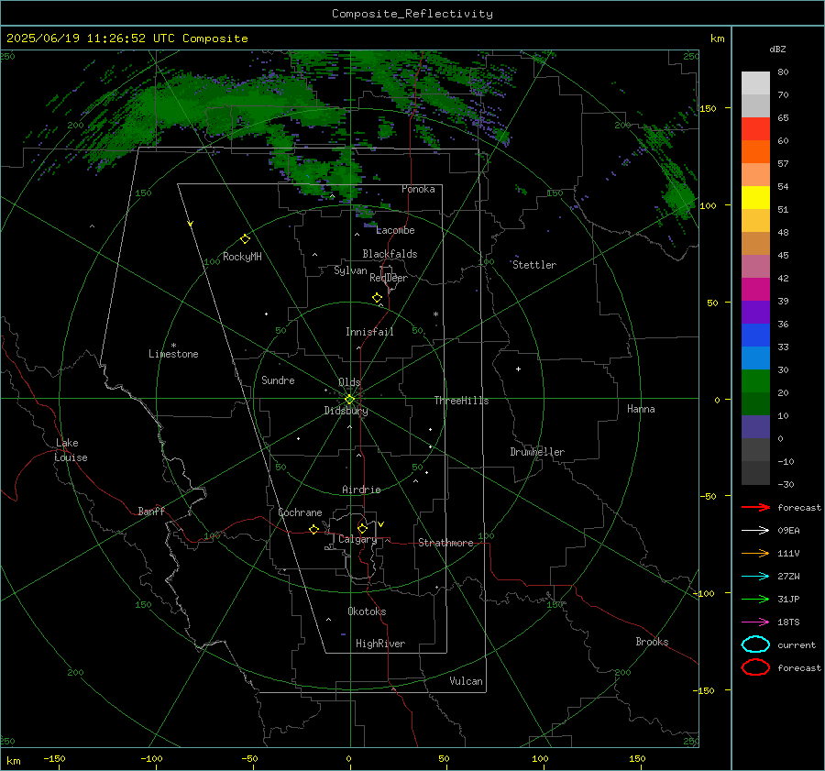The height and width of the screenshot is (771, 825).
Task: Click the yellow diamond marker below RedDeer
Action: point(378,298)
